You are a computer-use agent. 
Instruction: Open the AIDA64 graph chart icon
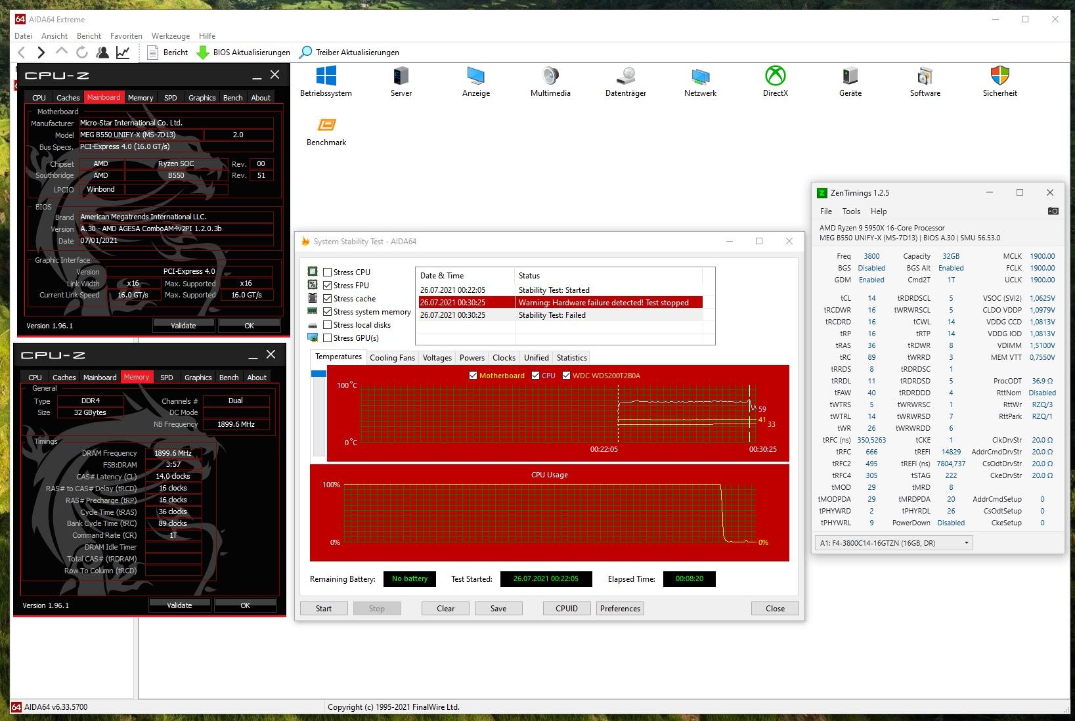click(123, 53)
